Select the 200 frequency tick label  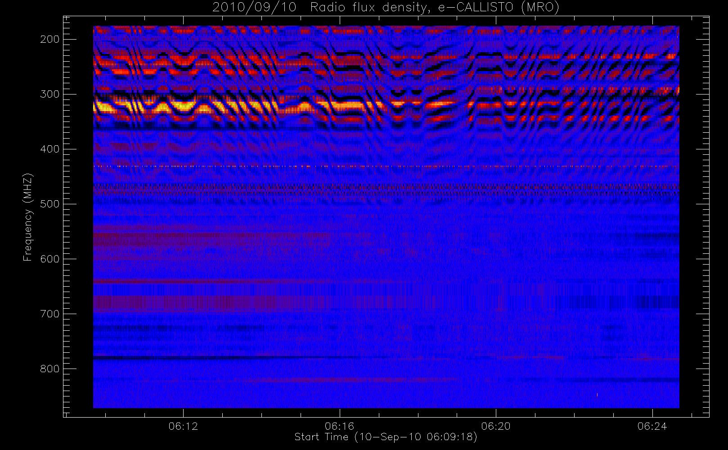[50, 39]
